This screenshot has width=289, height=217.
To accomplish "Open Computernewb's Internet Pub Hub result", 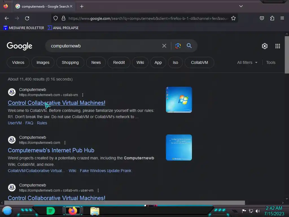I will (51, 150).
